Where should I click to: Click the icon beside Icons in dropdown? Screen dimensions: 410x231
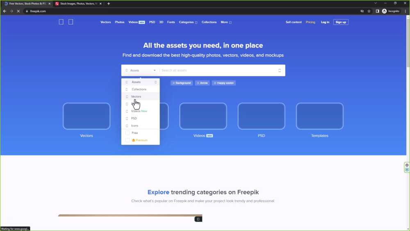(x=127, y=126)
